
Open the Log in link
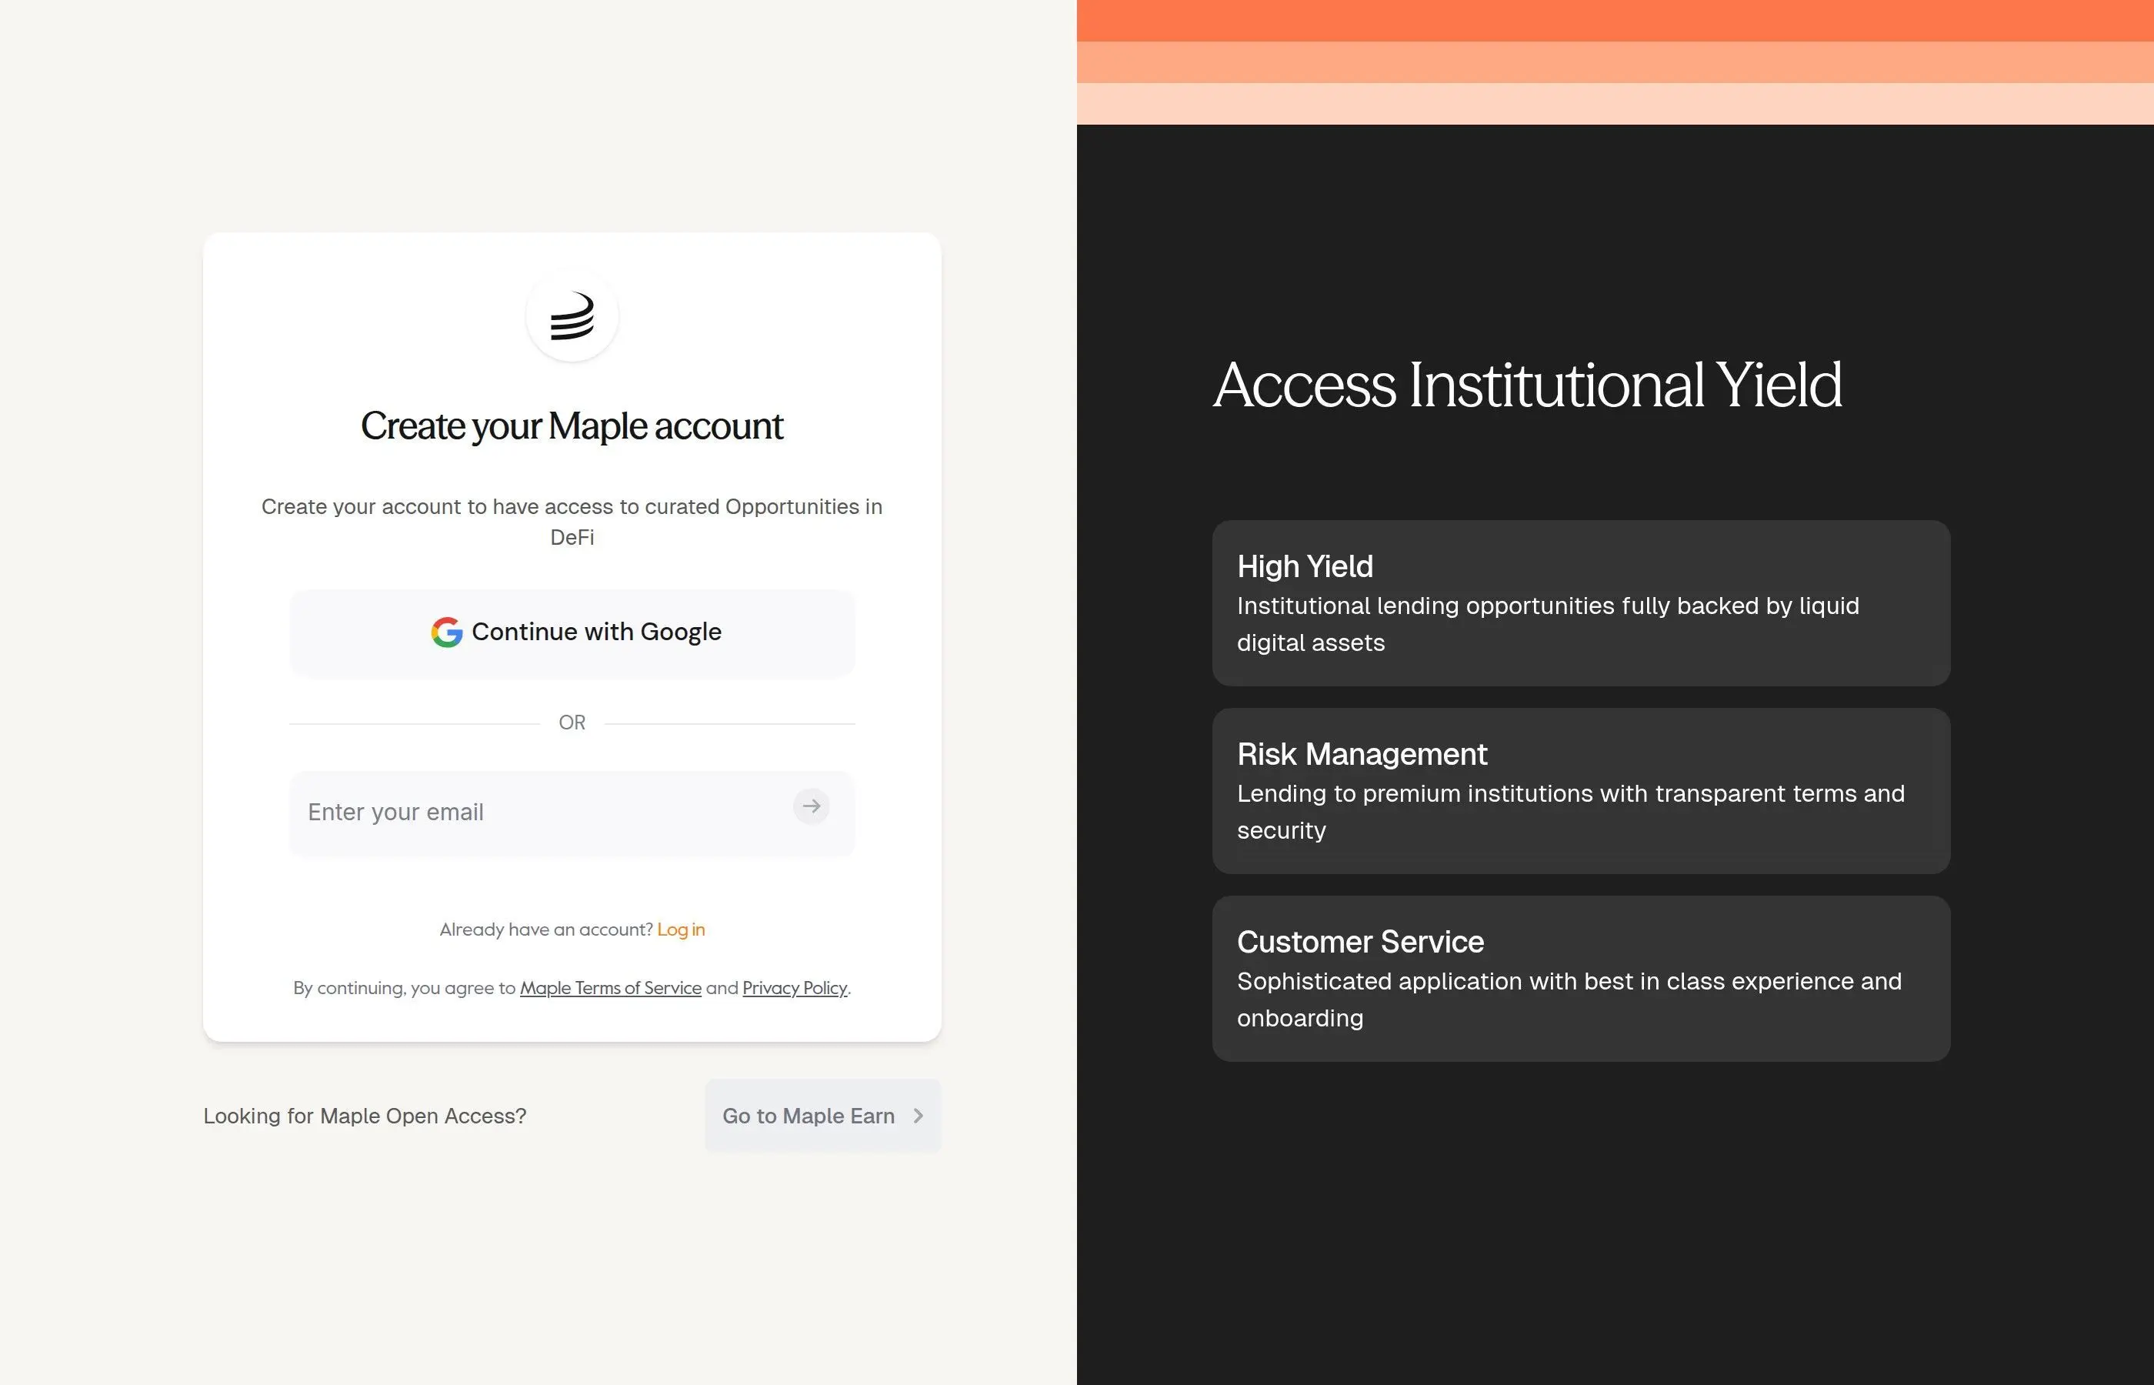tap(681, 929)
